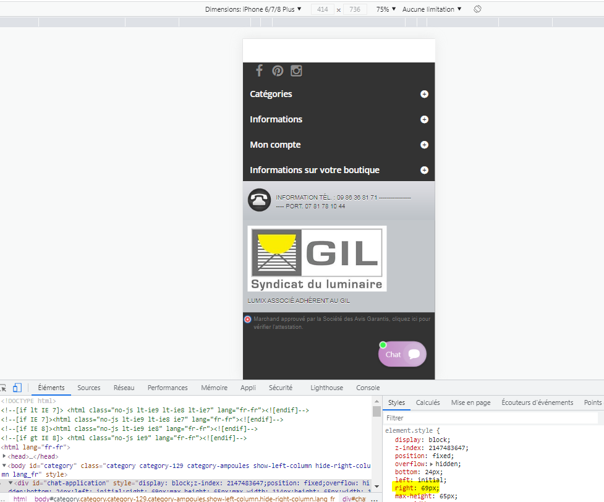The width and height of the screenshot is (604, 502).
Task: Expand the overflow property triangle
Action: (x=432, y=464)
